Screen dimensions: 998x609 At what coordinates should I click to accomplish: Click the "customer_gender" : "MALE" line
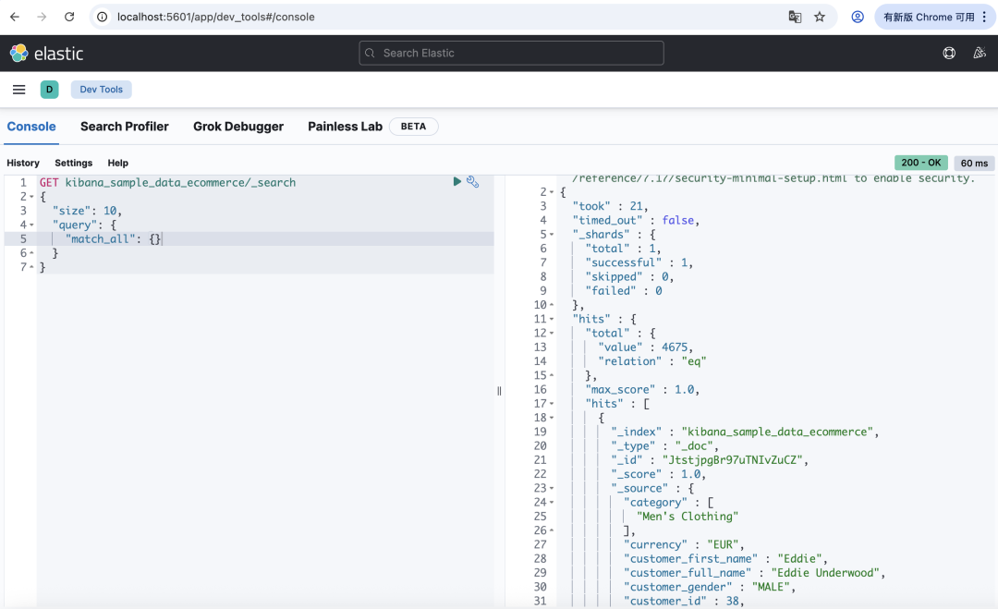[x=710, y=587]
